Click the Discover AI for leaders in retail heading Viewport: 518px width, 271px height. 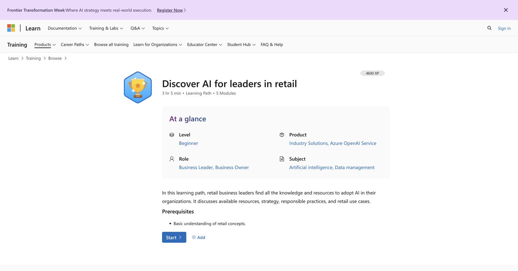[x=229, y=84]
